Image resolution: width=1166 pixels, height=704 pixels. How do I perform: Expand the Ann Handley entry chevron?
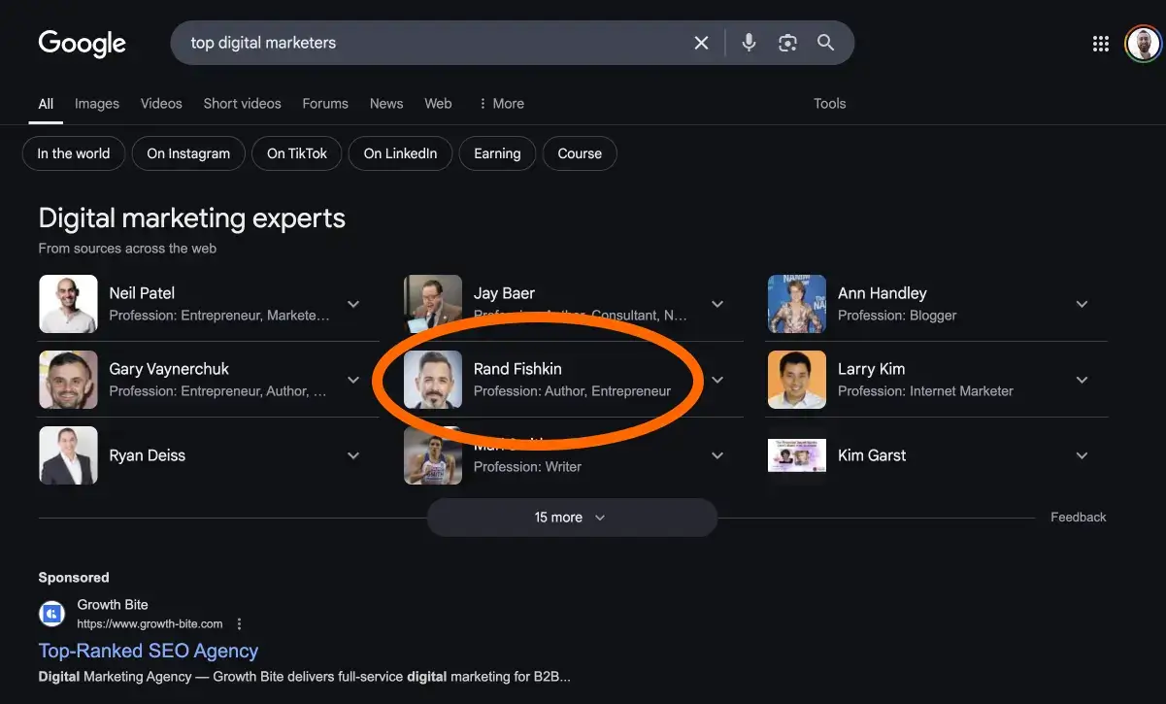click(x=1082, y=304)
